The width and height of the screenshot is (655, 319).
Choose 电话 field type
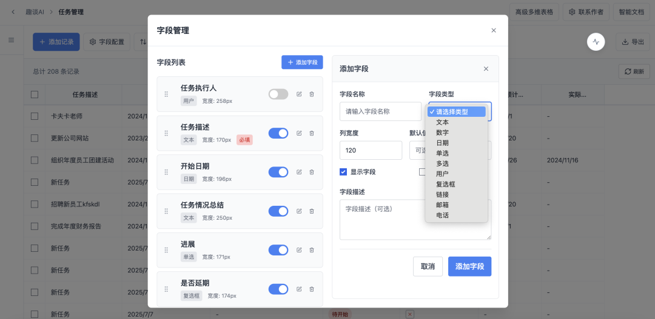457,215
